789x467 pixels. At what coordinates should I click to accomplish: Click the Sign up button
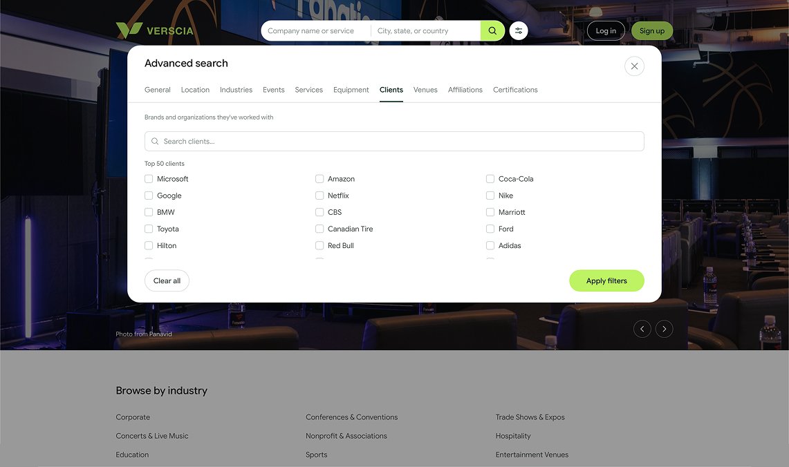point(652,30)
